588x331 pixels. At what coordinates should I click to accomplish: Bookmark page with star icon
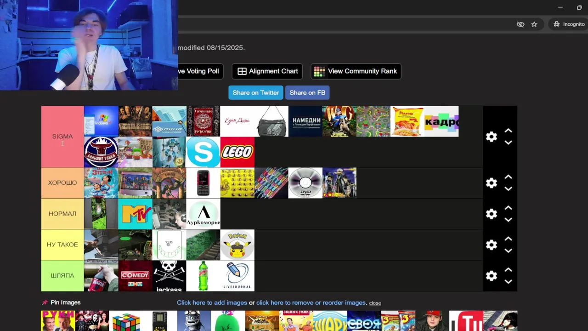click(534, 24)
